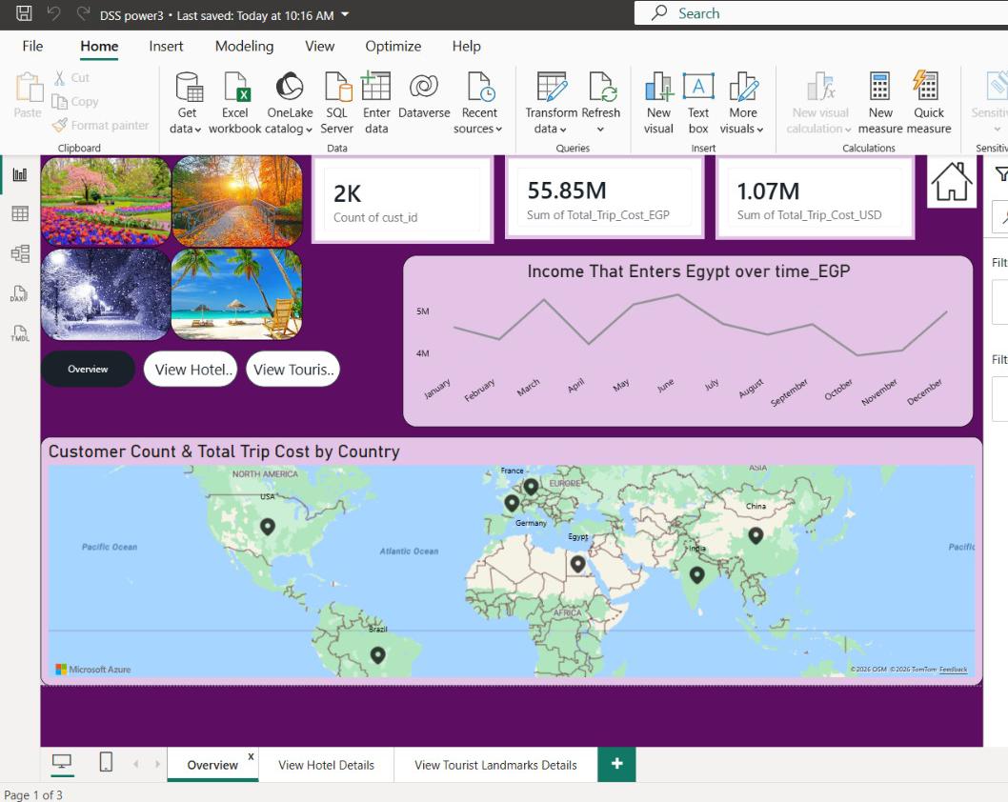Go to the View ribbon tab
The width and height of the screenshot is (1008, 802).
[x=319, y=47]
